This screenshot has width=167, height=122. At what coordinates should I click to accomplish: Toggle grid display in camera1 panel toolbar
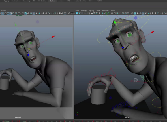(x=3, y=13)
